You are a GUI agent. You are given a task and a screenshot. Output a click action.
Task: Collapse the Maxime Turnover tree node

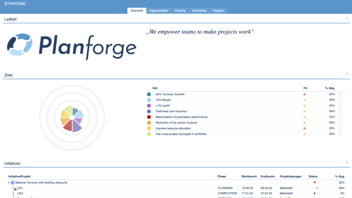(x=9, y=183)
